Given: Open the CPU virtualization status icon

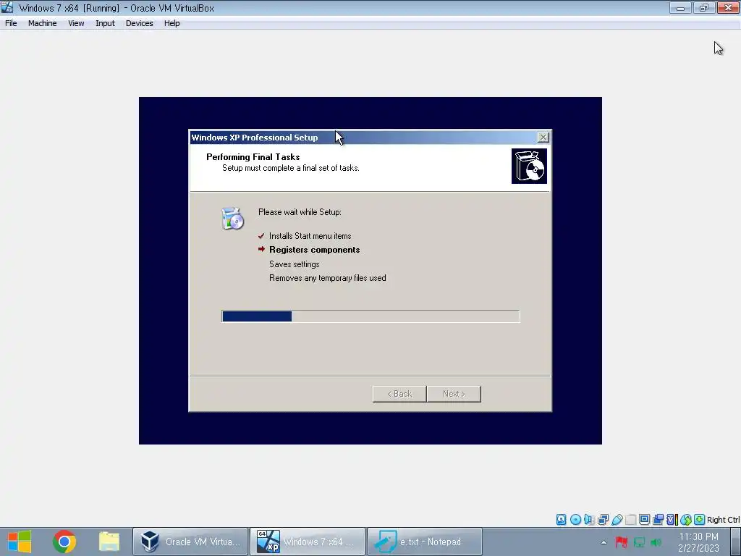Looking at the screenshot, I should [x=672, y=520].
